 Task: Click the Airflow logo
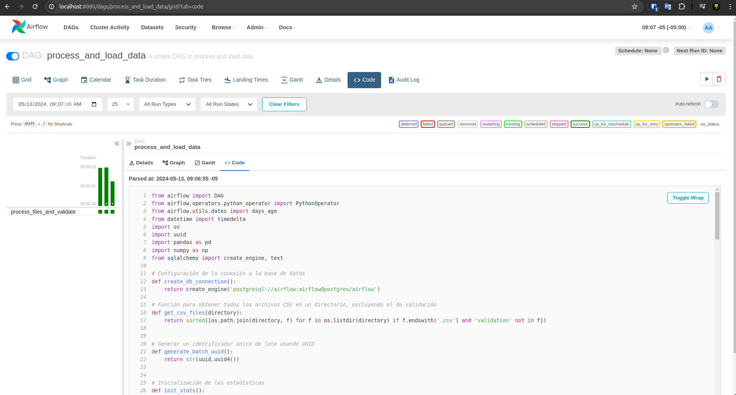(x=30, y=27)
